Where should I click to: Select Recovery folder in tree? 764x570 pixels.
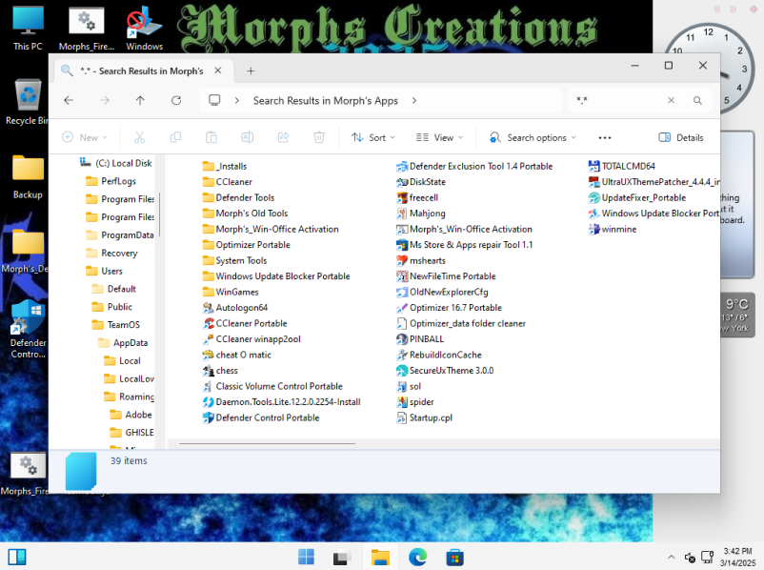pos(111,253)
